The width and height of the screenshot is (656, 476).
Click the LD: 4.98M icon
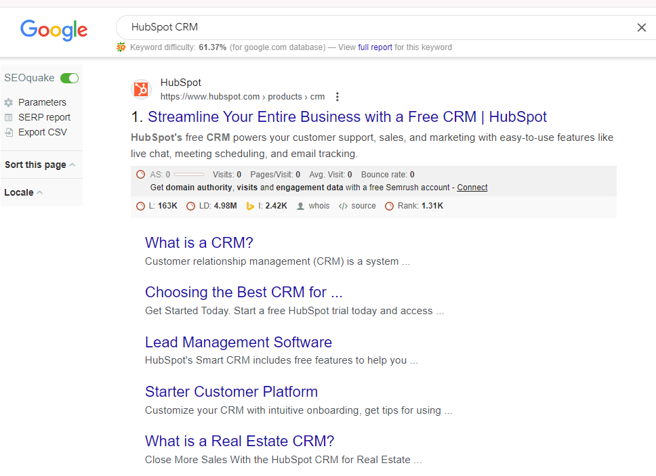(x=191, y=206)
